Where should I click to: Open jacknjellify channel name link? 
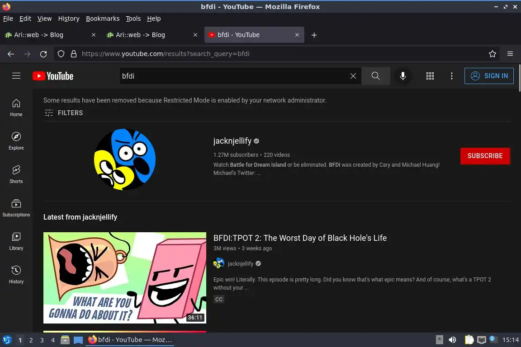[x=232, y=141]
